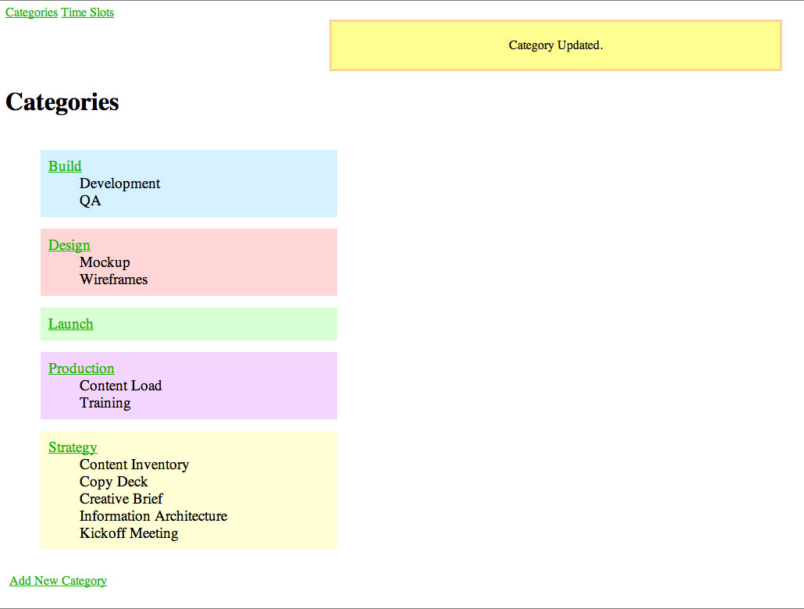This screenshot has height=609, width=804.
Task: Select the QA item
Action: coord(91,201)
